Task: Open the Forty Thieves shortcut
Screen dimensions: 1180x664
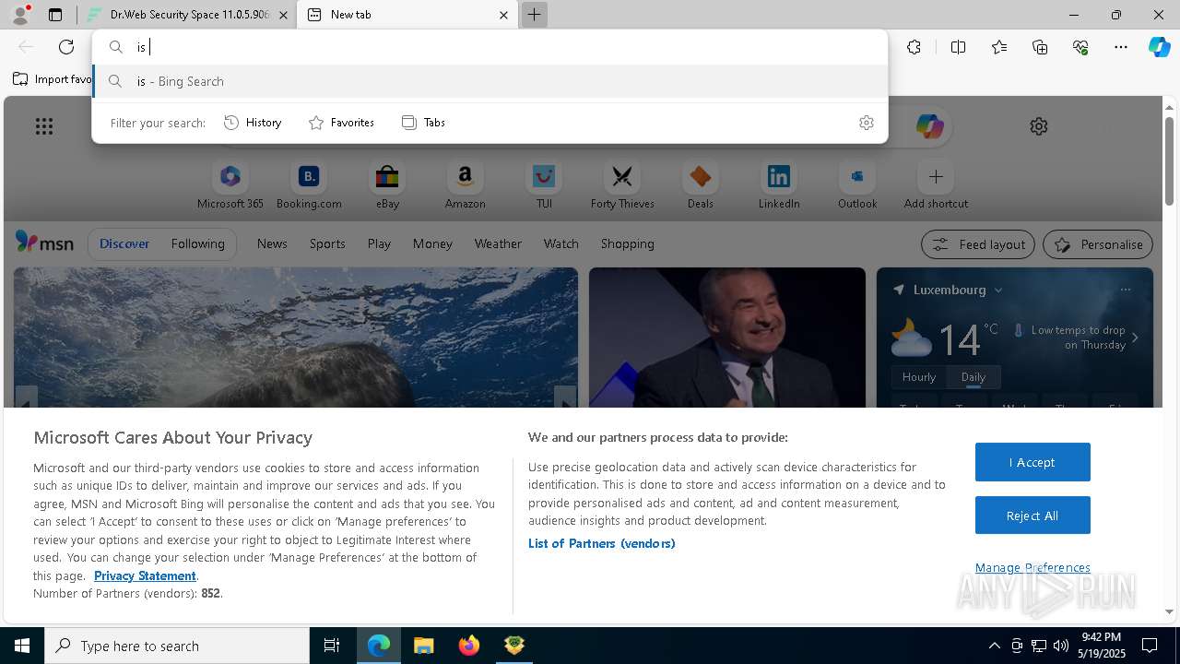Action: point(622,185)
